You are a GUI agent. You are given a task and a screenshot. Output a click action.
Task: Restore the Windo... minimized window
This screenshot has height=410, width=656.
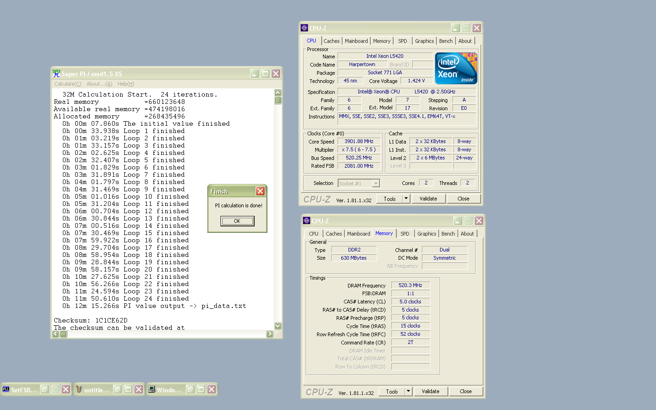pyautogui.click(x=190, y=389)
